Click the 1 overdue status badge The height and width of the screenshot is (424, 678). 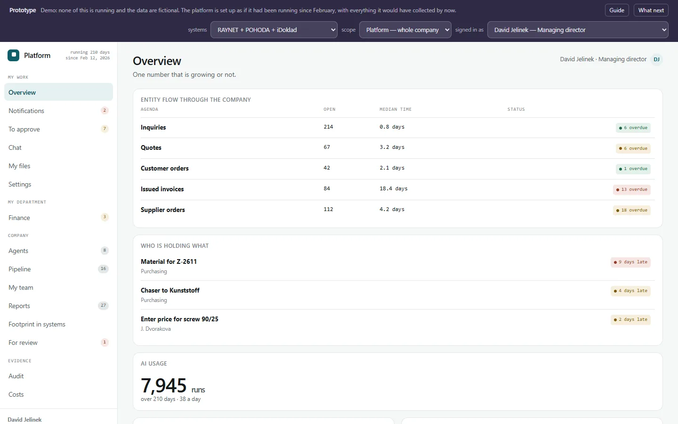tap(633, 169)
